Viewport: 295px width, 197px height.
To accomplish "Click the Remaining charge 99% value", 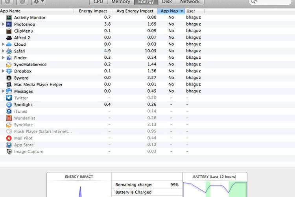I will pyautogui.click(x=174, y=185).
